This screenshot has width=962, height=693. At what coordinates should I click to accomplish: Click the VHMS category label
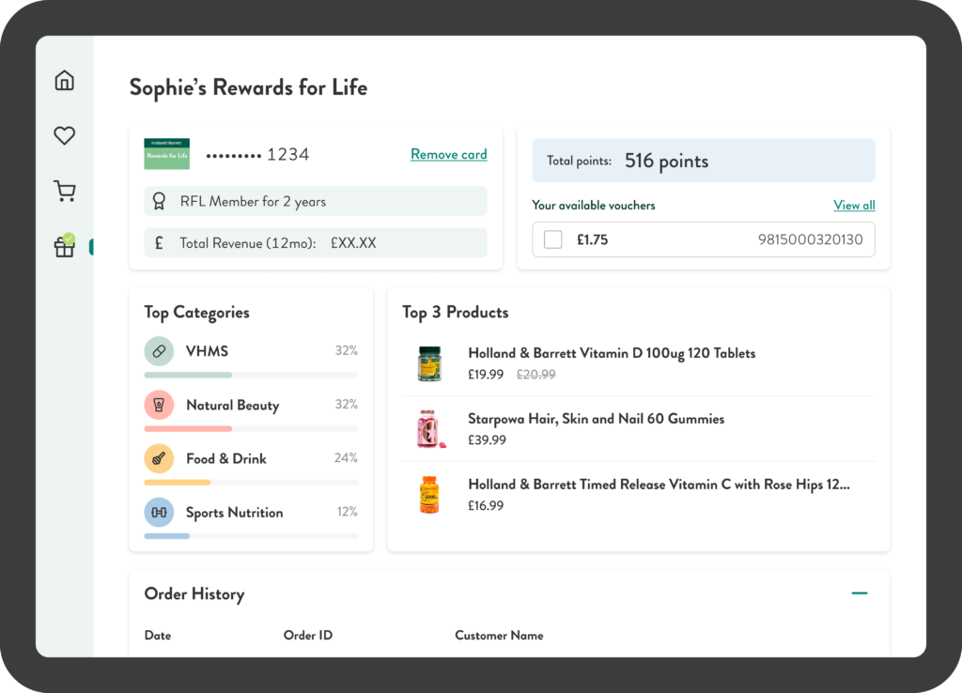207,351
